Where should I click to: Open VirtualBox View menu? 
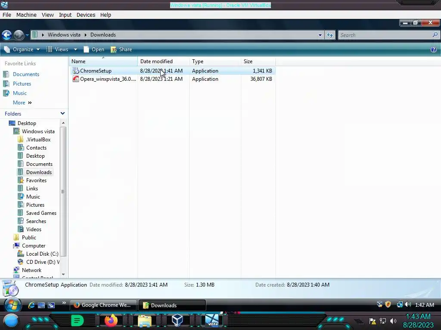tap(47, 15)
